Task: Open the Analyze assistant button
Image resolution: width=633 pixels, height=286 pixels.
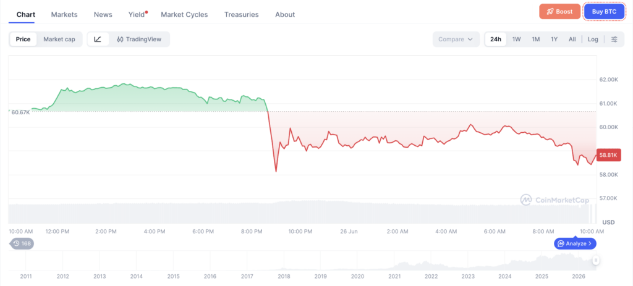Action: click(575, 243)
